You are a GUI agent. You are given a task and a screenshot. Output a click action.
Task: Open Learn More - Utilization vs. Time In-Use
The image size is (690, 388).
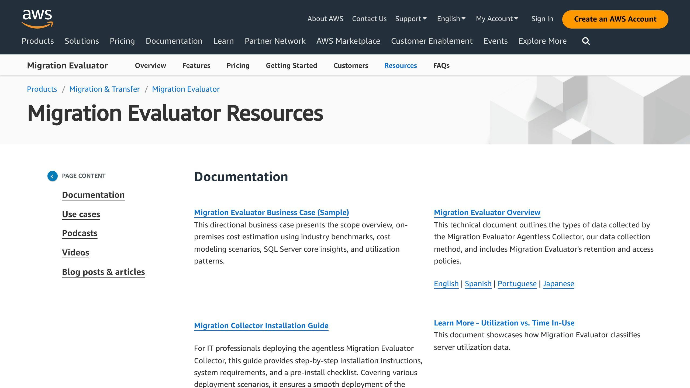[x=504, y=323]
